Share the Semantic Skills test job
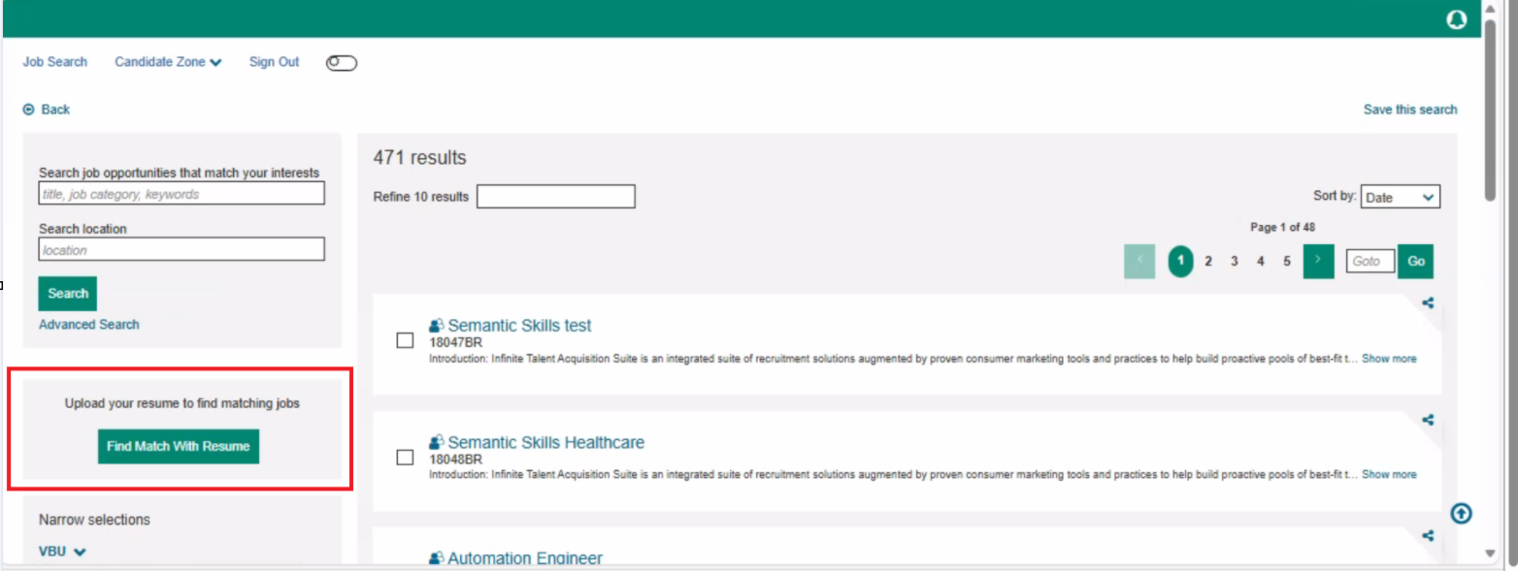 click(1428, 302)
